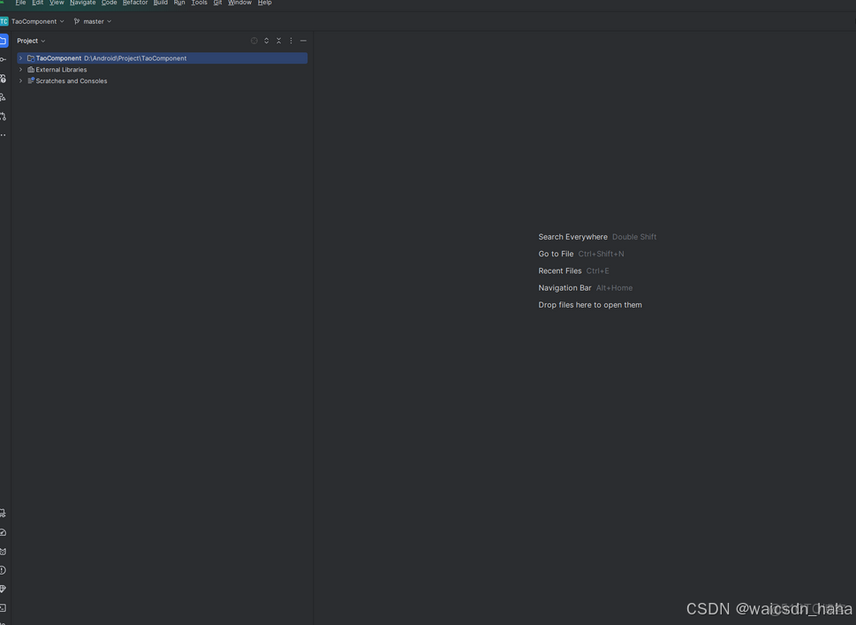Open the Refactor menu

click(x=134, y=3)
